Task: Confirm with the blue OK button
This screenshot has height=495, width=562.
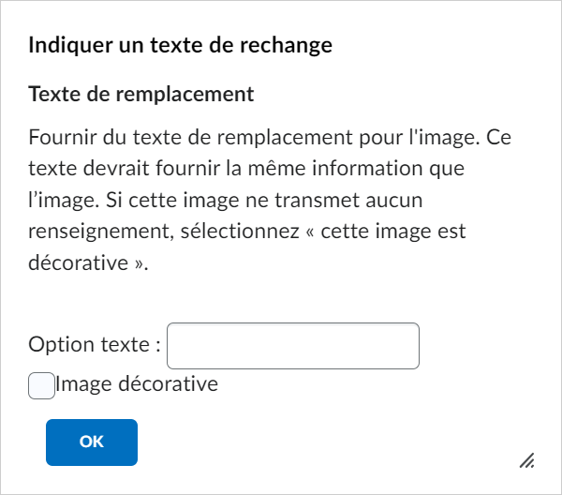Action: coord(92,442)
